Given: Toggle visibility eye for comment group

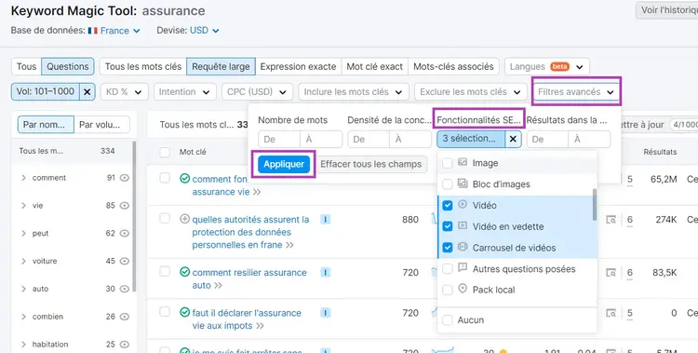Looking at the screenshot, I should tap(125, 178).
